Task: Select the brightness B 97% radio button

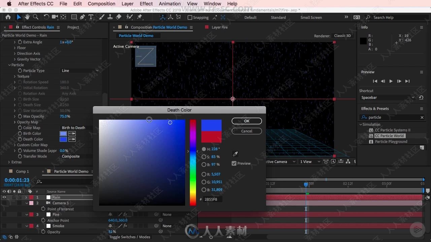Action: point(204,164)
